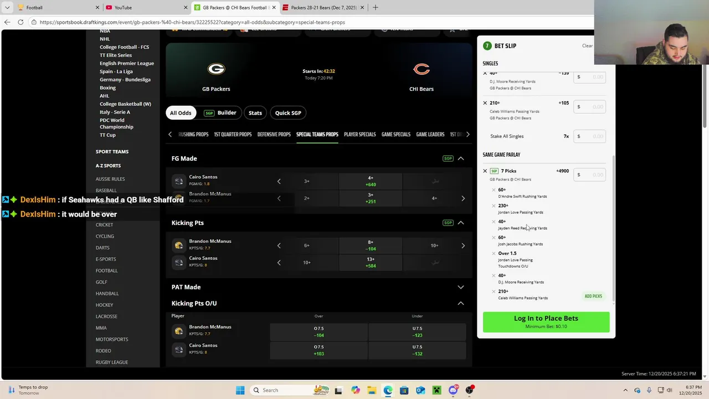Remove Jayden Reed Receiving Yards pick
Image resolution: width=709 pixels, height=399 pixels.
[x=494, y=222]
